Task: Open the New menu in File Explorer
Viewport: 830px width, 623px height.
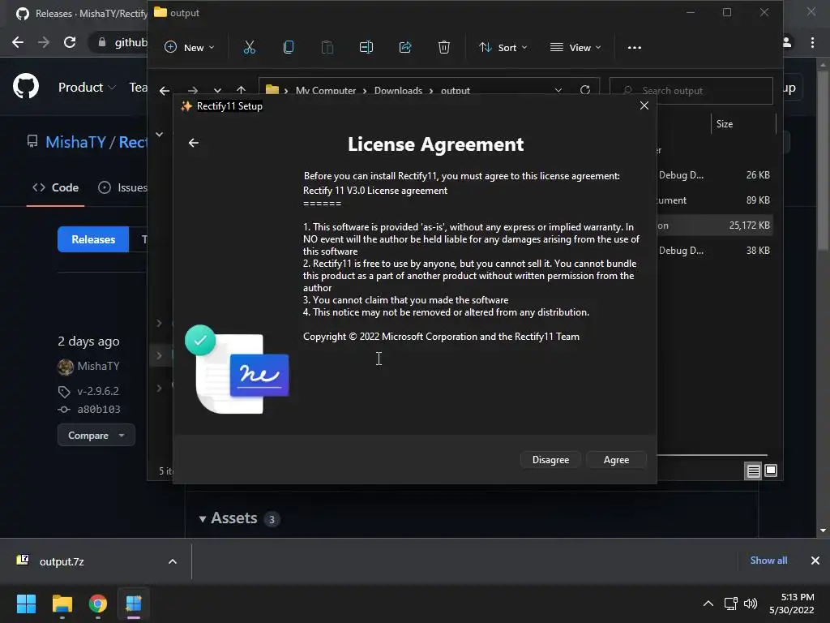Action: pyautogui.click(x=190, y=48)
